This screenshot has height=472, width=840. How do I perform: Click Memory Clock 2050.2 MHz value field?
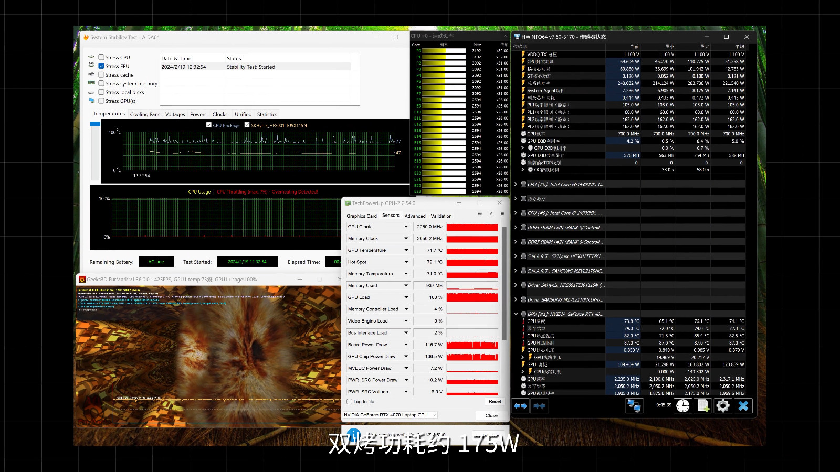coord(429,239)
